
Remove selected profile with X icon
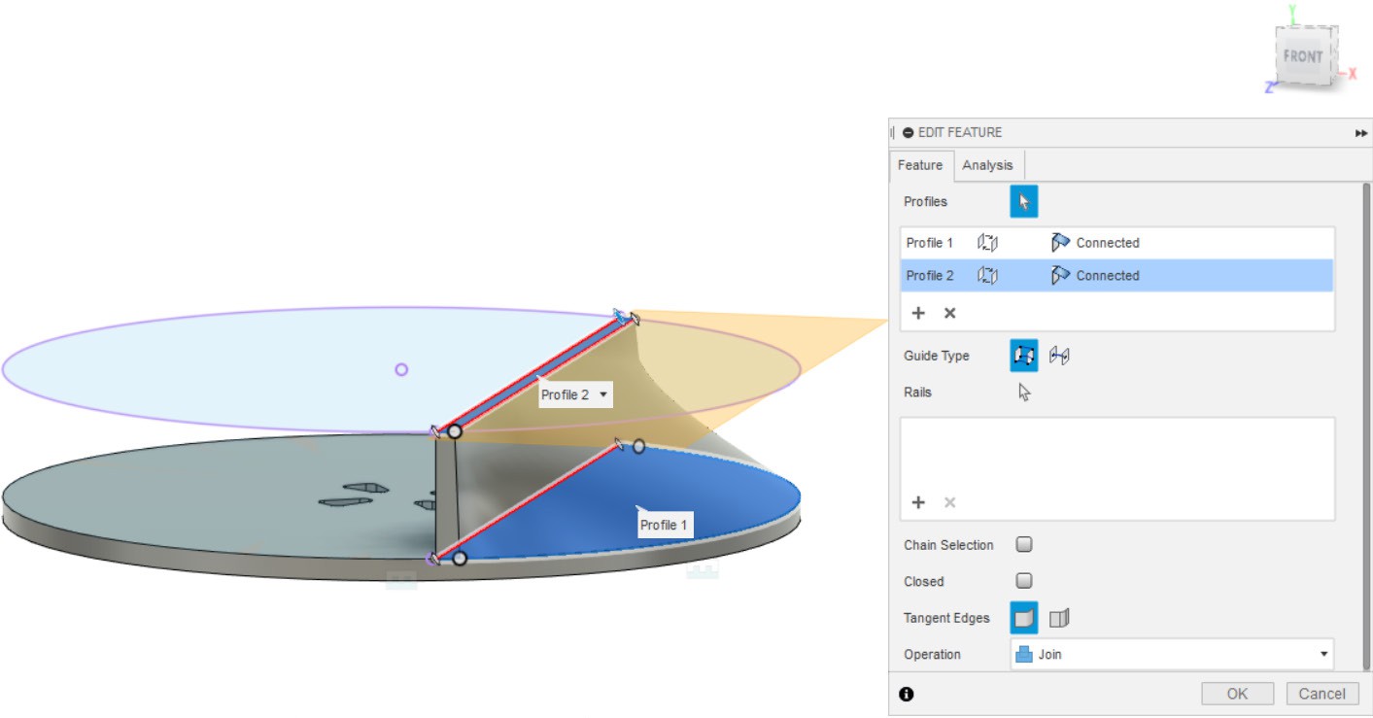coord(950,313)
